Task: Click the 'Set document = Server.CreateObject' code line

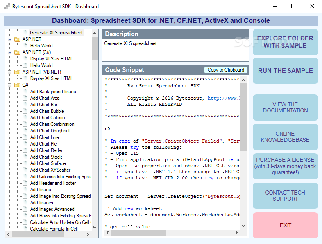Action: 172,196
